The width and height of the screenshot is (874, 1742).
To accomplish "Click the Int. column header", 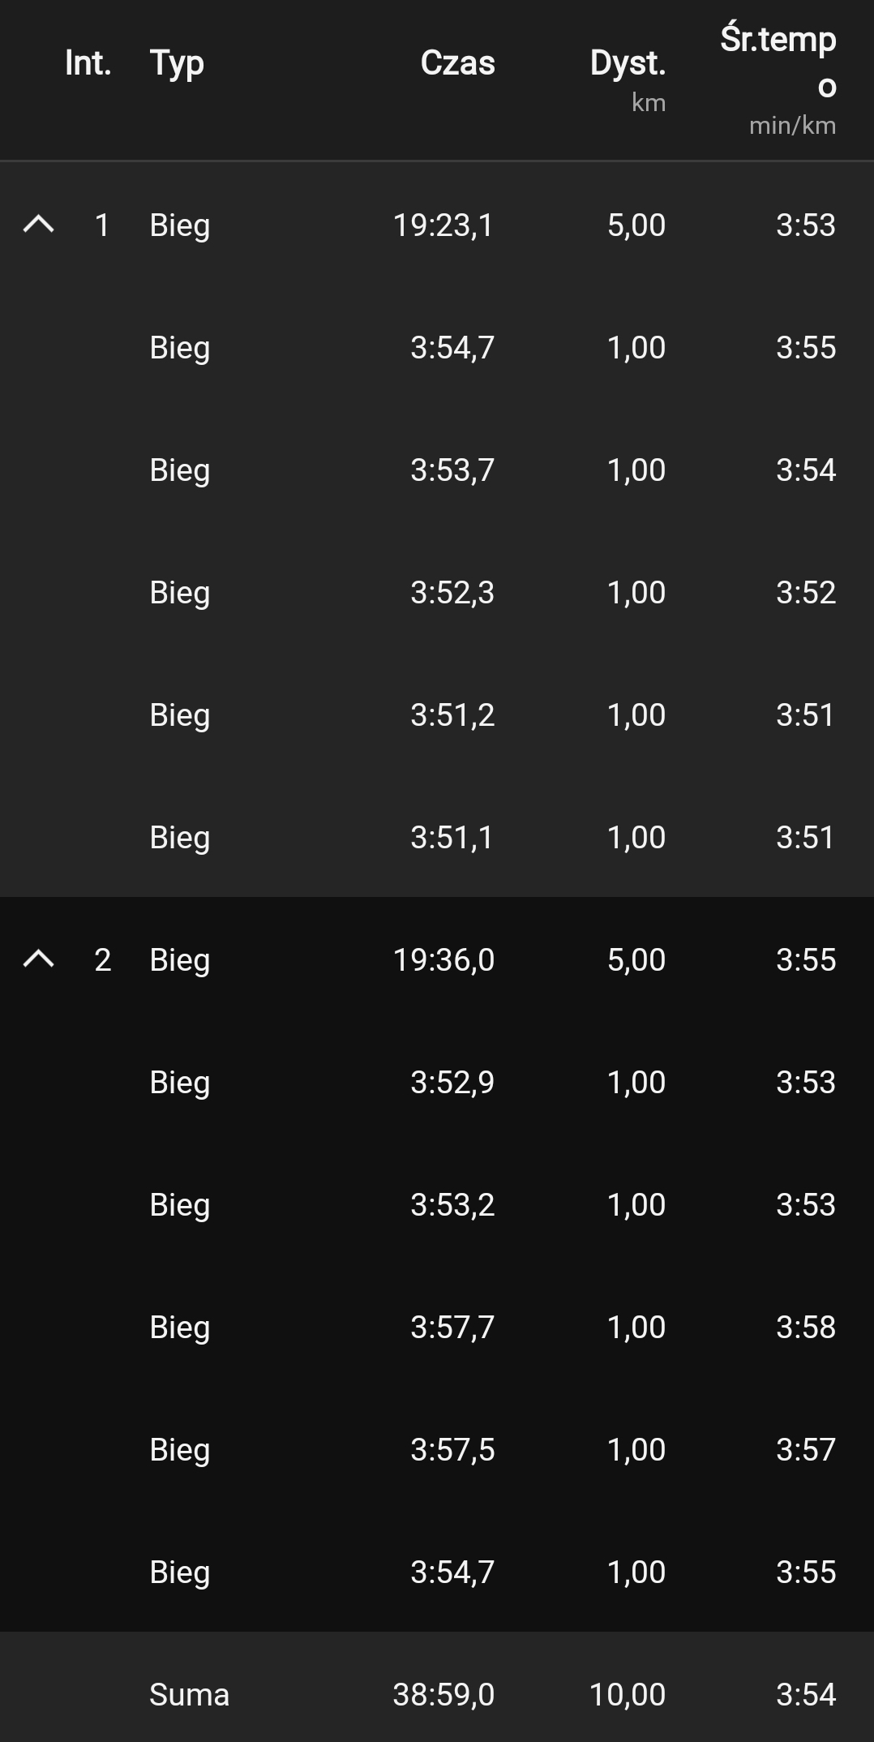I will (x=88, y=63).
